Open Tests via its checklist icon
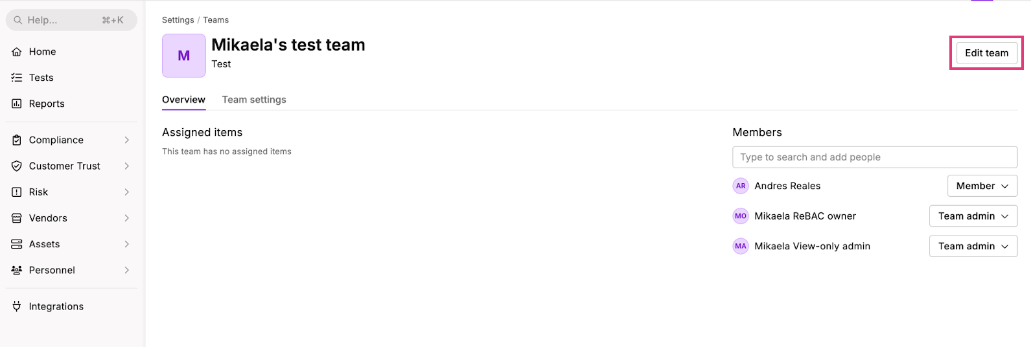This screenshot has height=347, width=1031. [x=17, y=78]
